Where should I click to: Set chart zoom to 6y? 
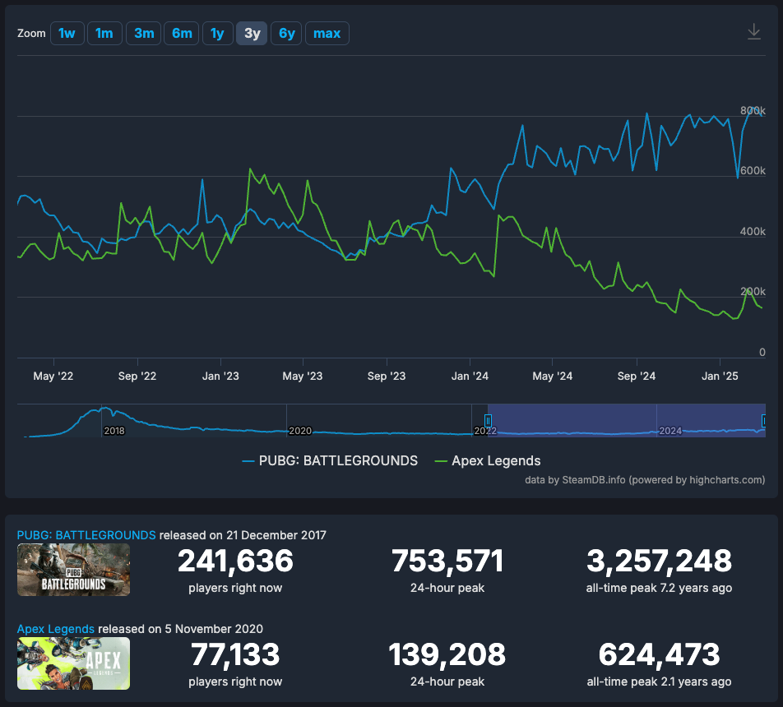point(286,34)
